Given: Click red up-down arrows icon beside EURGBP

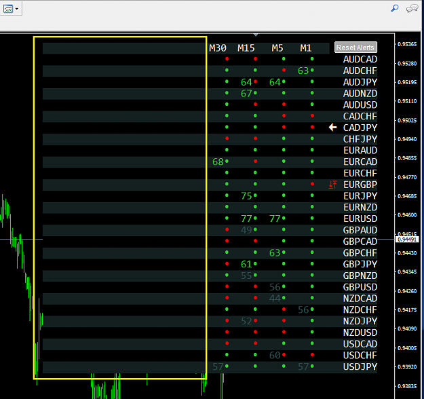Looking at the screenshot, I should point(332,185).
